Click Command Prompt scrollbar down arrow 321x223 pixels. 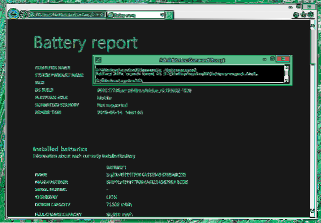click(287, 79)
